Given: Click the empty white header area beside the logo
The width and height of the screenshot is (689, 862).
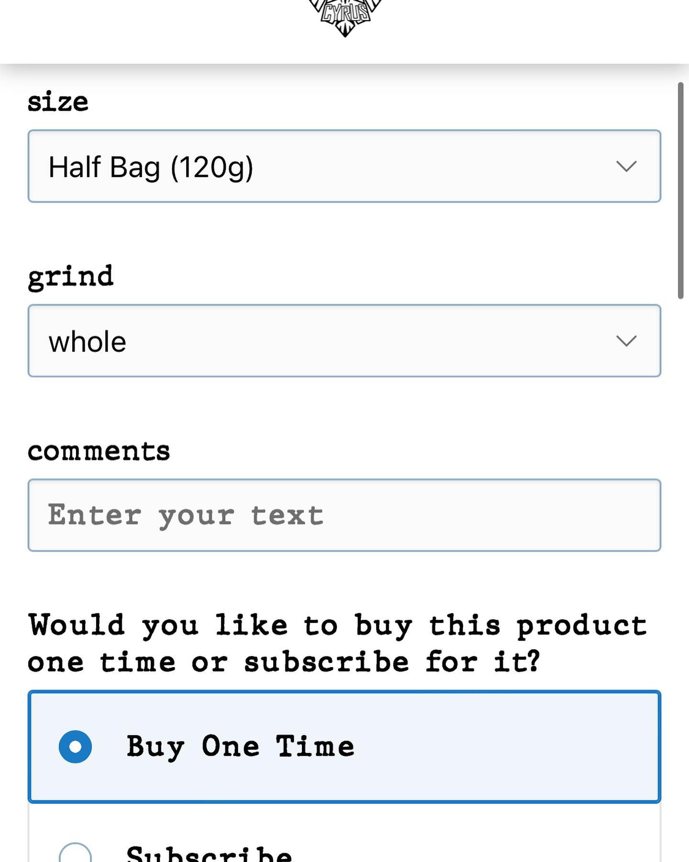Looking at the screenshot, I should [144, 29].
